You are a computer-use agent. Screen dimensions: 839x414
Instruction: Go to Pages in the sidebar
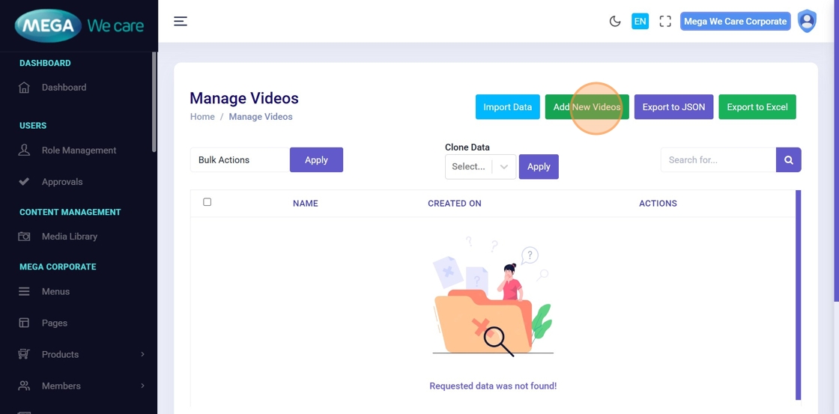click(55, 323)
